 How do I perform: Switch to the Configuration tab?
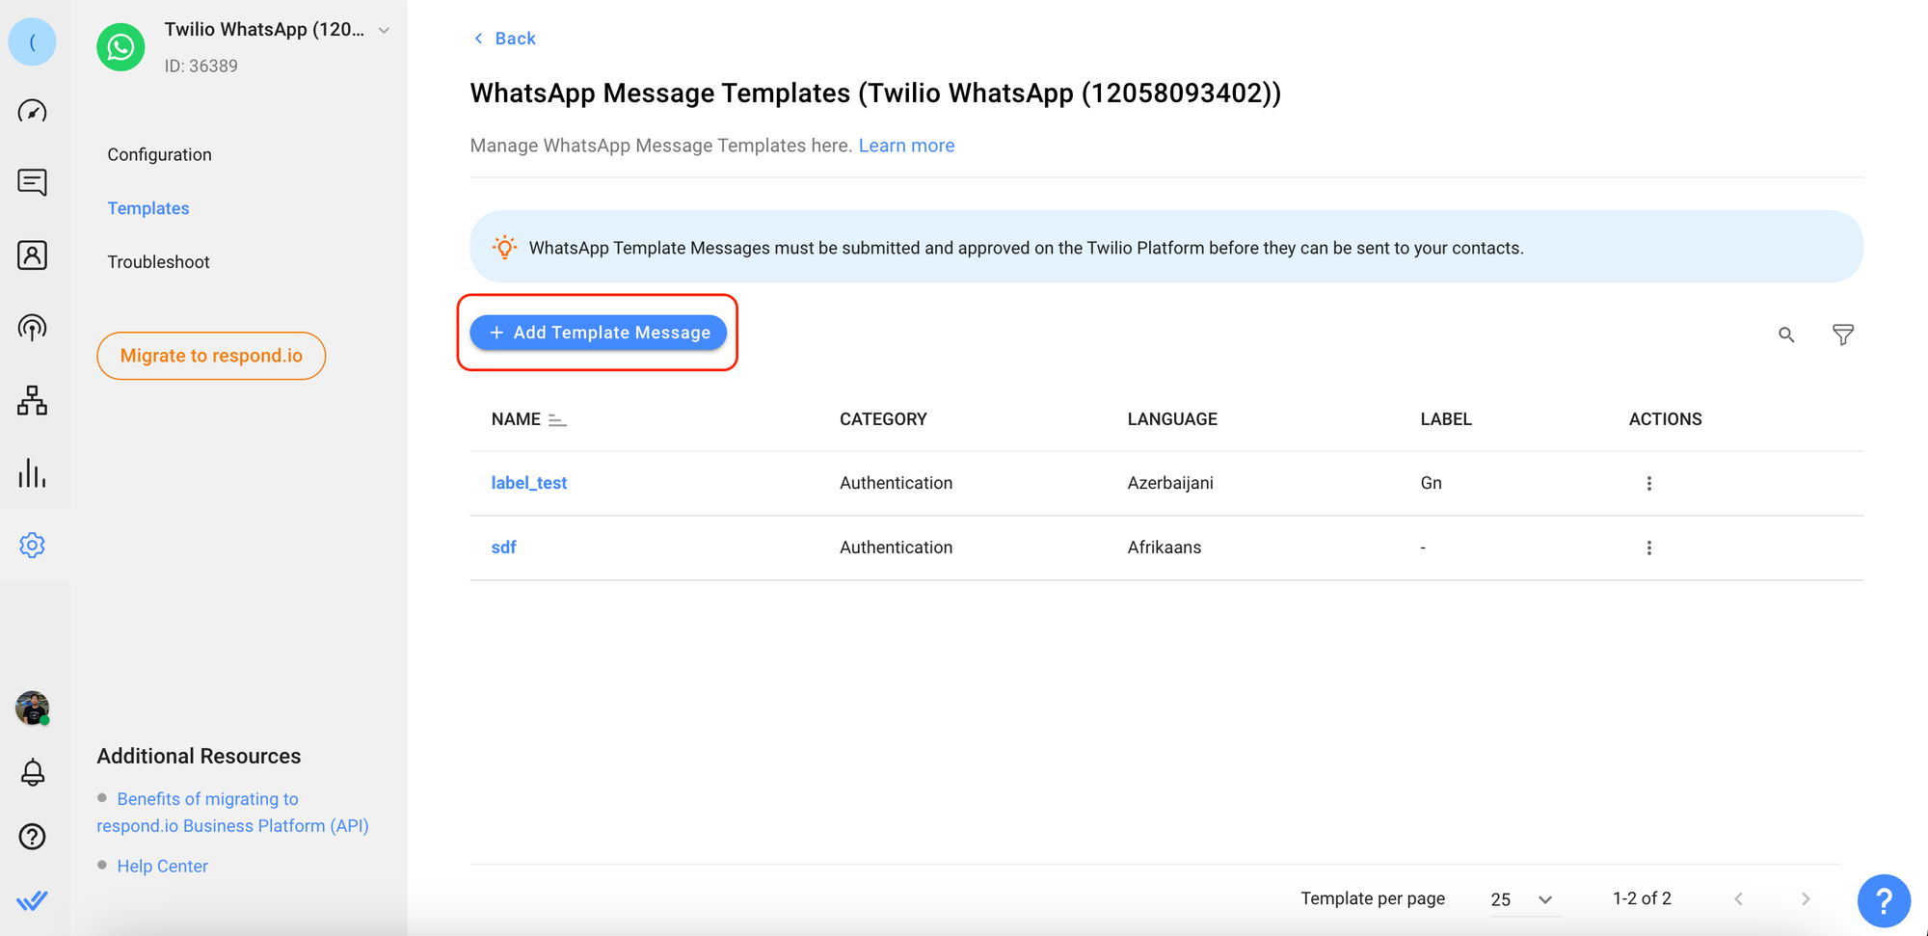click(159, 154)
